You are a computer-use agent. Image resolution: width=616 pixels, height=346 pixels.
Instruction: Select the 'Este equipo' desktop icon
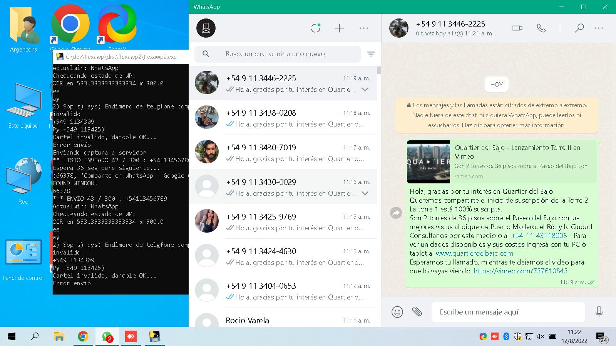coord(23,105)
